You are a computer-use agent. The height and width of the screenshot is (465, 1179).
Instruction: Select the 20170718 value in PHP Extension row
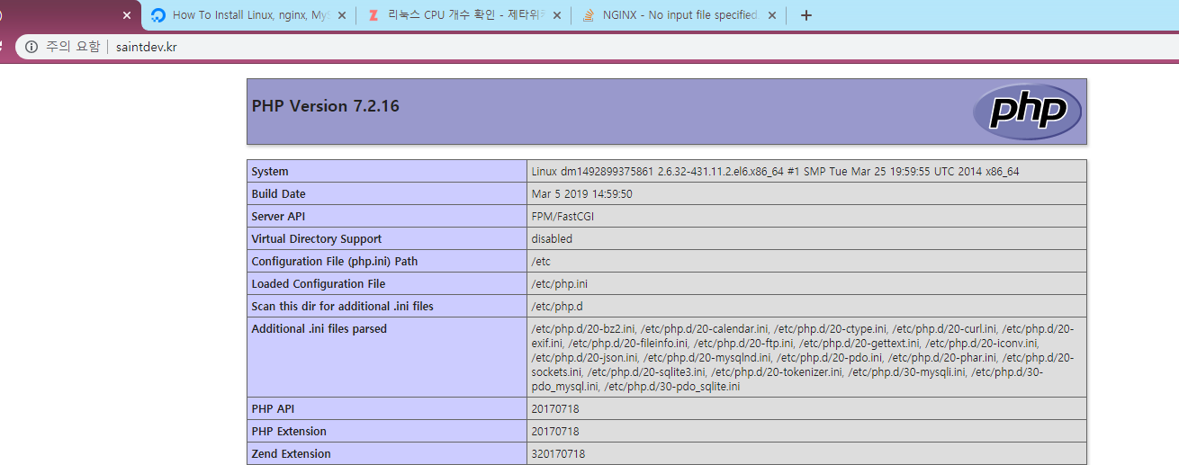(555, 432)
